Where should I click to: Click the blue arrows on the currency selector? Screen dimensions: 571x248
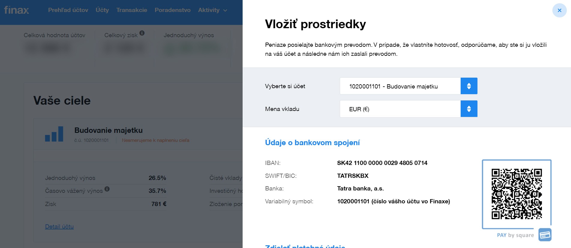click(x=468, y=109)
